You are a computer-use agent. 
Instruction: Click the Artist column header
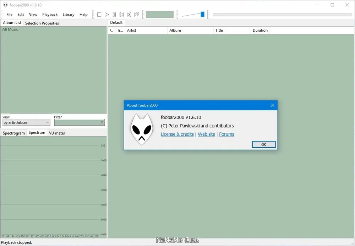146,30
